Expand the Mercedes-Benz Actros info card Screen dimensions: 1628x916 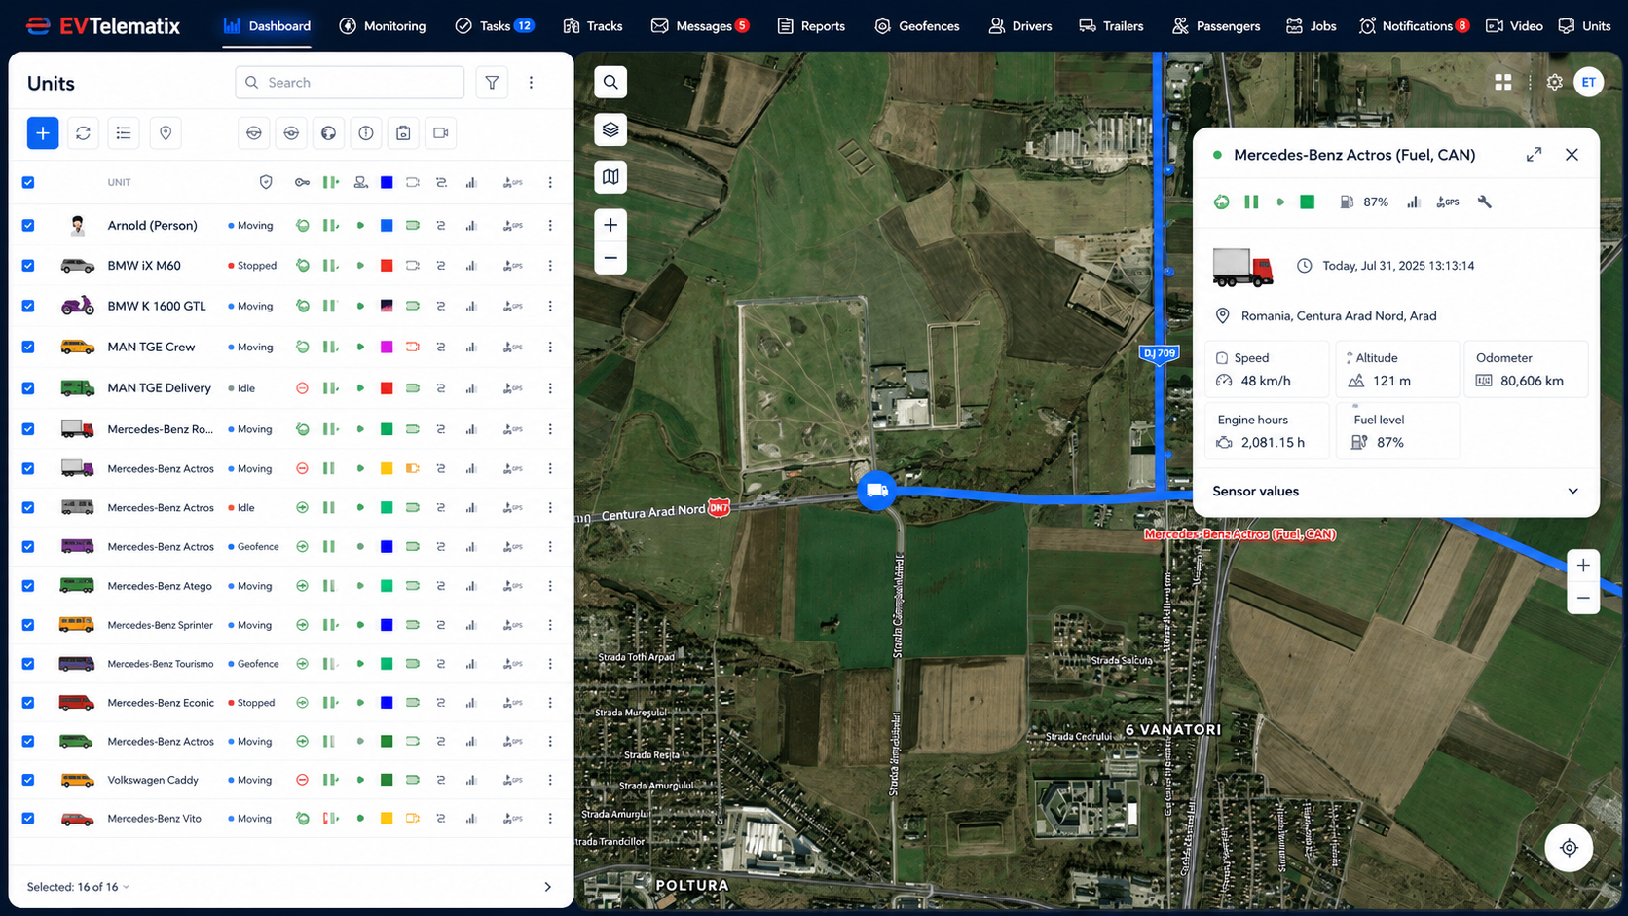1534,155
